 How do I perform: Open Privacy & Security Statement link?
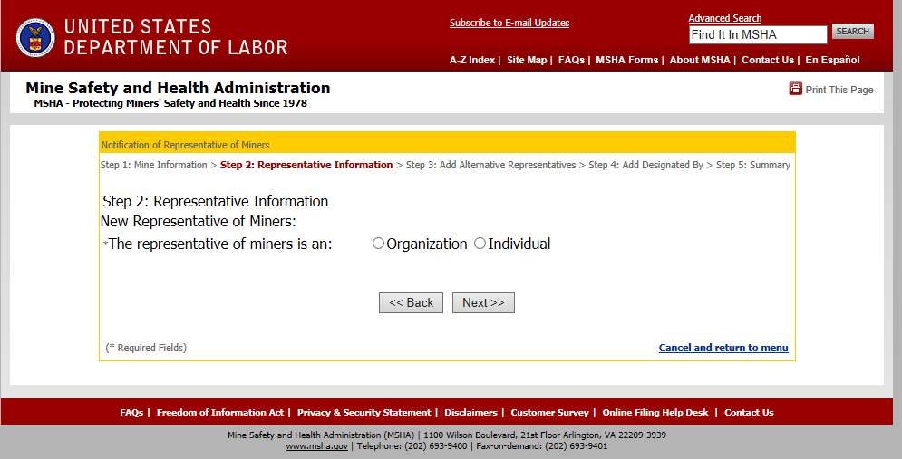click(364, 413)
